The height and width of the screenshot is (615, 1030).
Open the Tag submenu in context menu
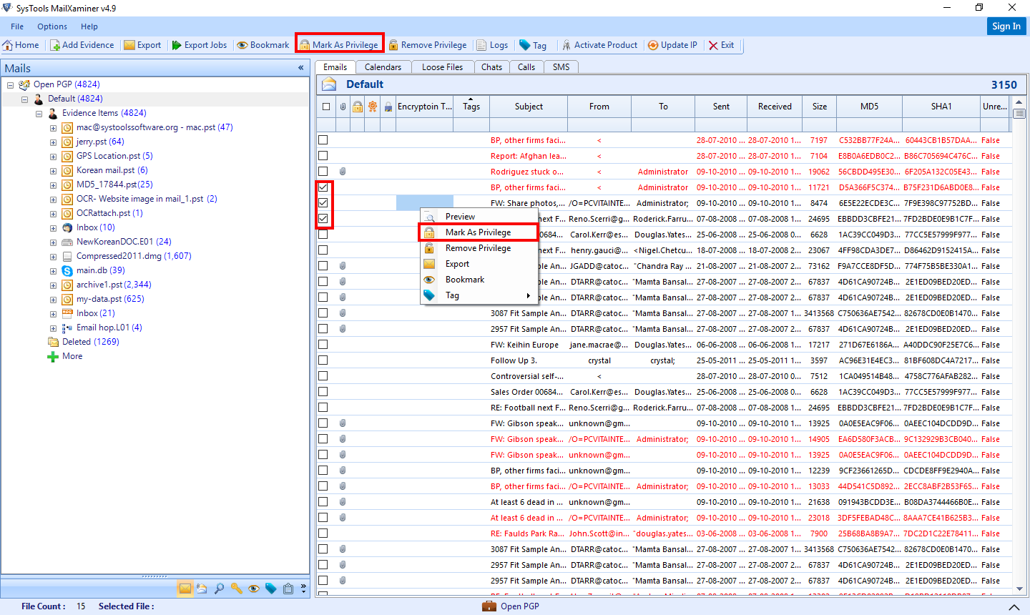pyautogui.click(x=479, y=295)
